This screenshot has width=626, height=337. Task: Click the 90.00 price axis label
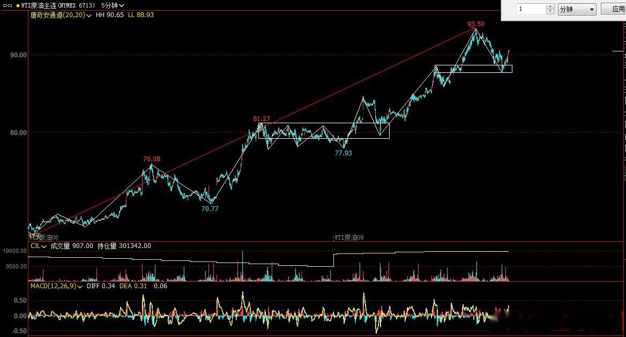tap(18, 55)
